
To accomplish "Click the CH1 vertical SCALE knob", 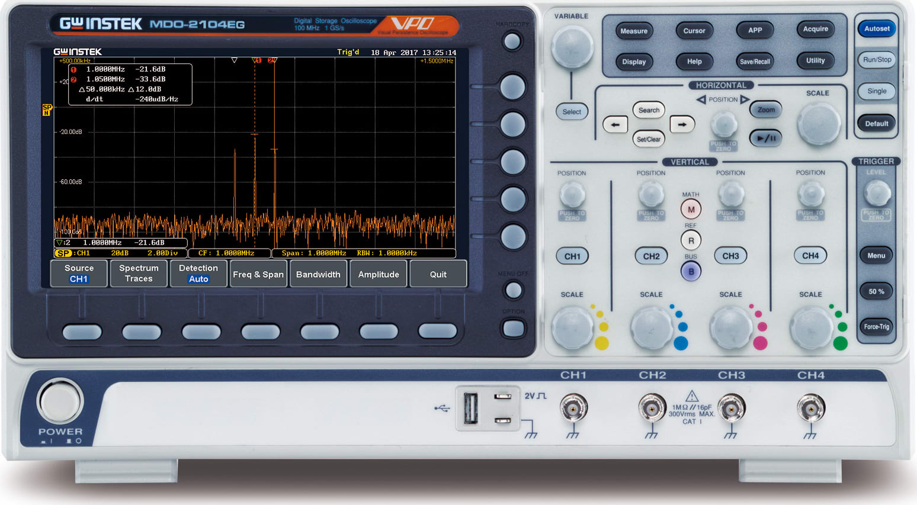I will click(572, 327).
